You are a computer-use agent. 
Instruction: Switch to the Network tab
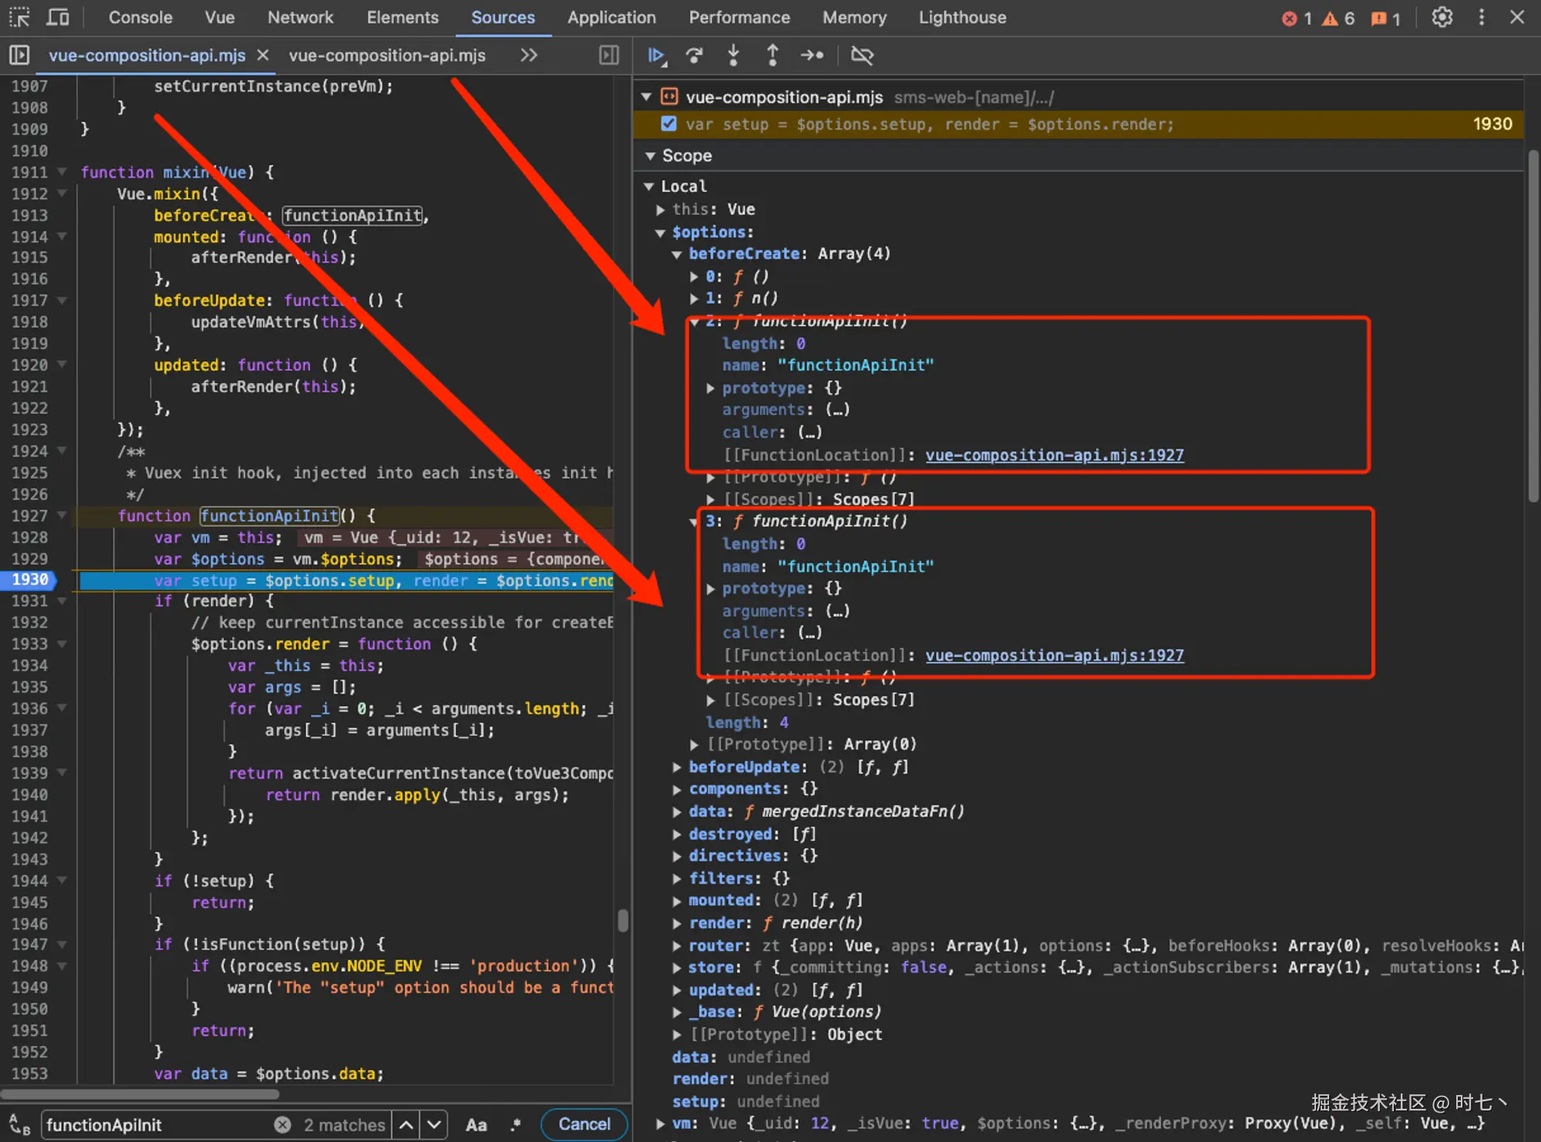point(300,18)
